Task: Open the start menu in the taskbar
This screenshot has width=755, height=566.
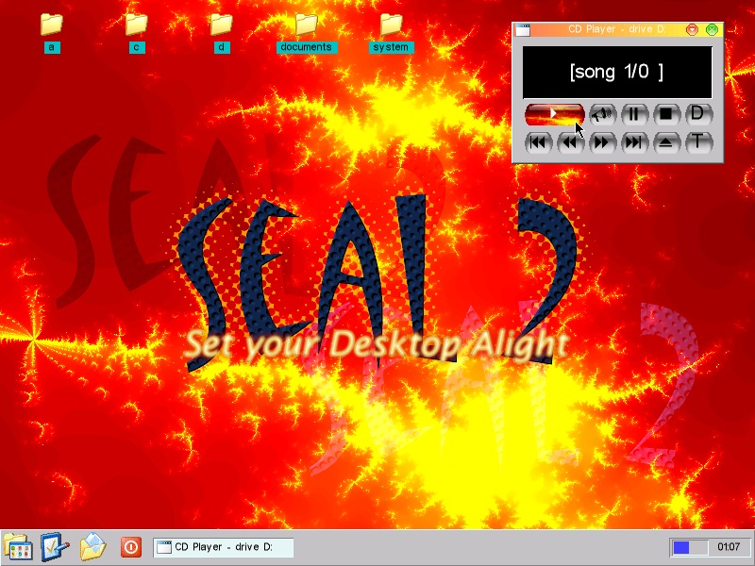Action: coord(17,547)
